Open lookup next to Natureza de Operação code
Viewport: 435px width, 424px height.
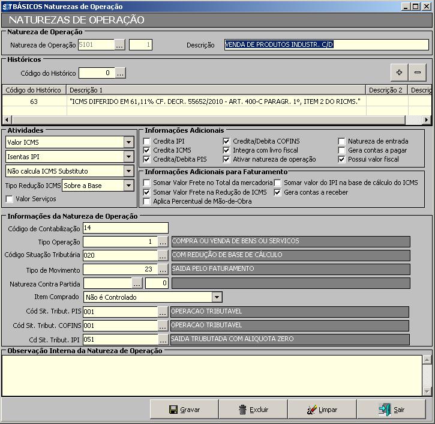[120, 45]
